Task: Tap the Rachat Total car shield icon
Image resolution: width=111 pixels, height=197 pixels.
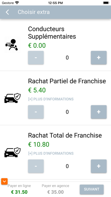Action: 12,152
